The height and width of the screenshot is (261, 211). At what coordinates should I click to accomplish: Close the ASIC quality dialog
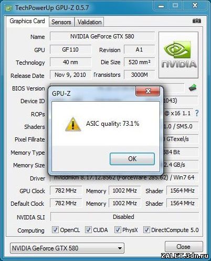[148, 91]
